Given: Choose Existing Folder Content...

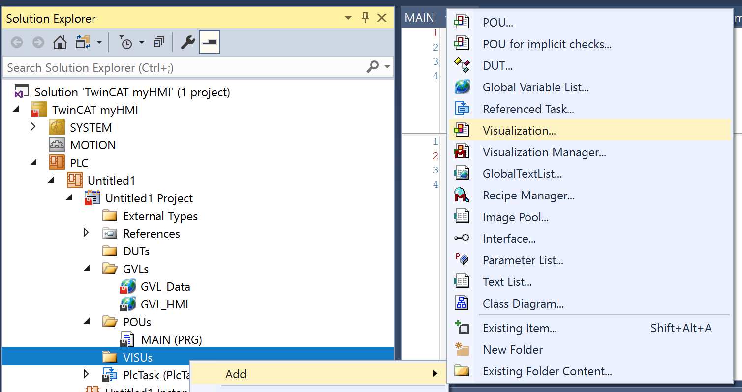Looking at the screenshot, I should 590,371.
